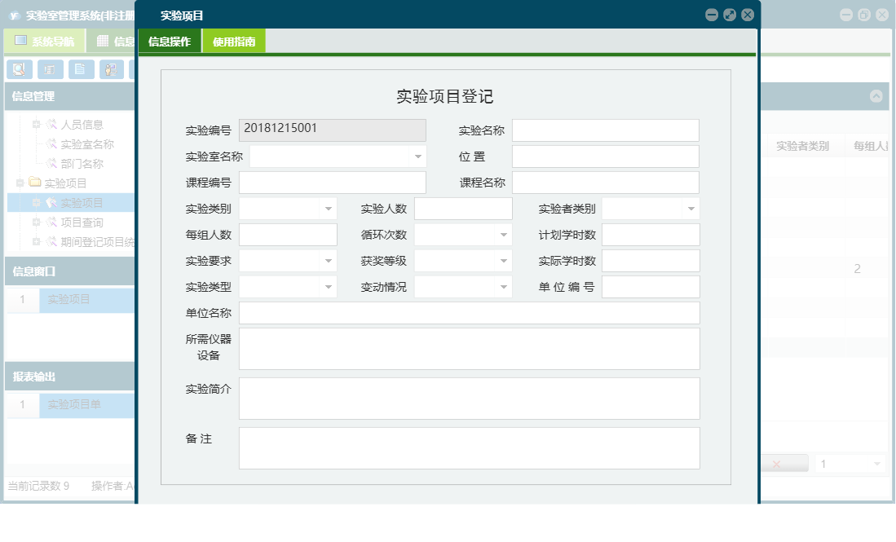
Task: Select the 实验项目 folder node
Action: click(x=65, y=183)
